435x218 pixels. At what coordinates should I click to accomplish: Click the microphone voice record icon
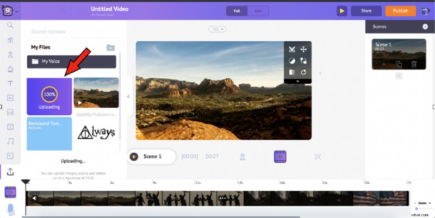[x=10, y=210]
